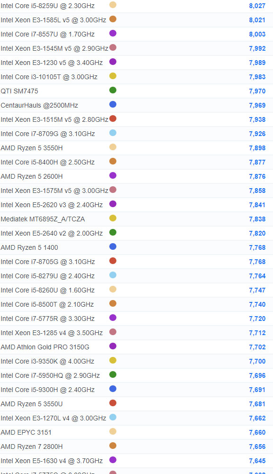The height and width of the screenshot is (474, 273).
Task: Click the AMD Ryzen 5 3550U link
Action: (x=32, y=403)
